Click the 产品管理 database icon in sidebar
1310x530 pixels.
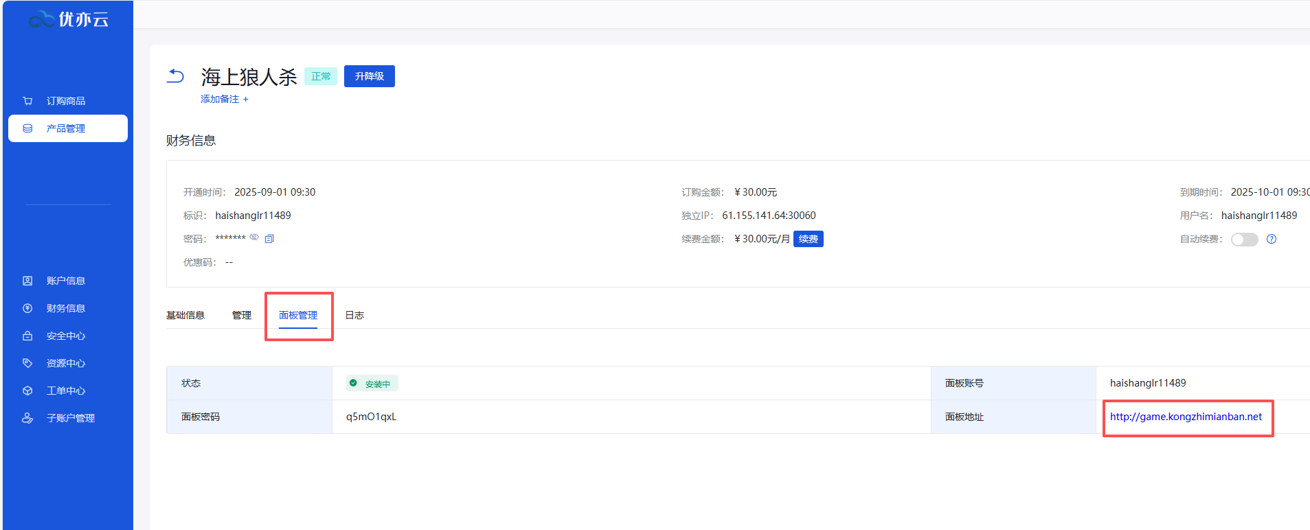tap(27, 128)
